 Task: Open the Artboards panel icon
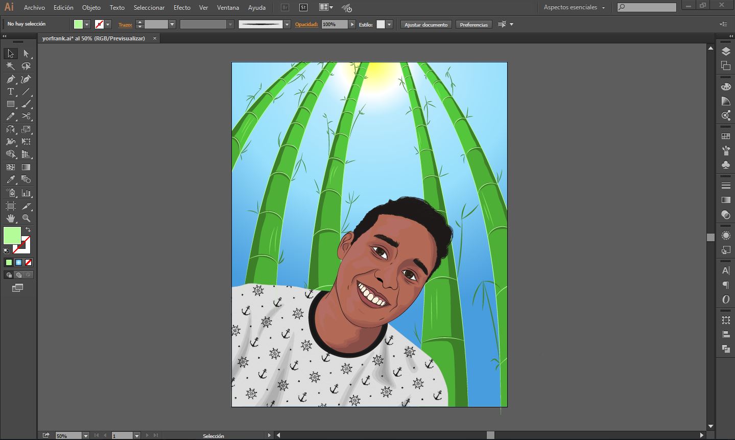click(726, 65)
